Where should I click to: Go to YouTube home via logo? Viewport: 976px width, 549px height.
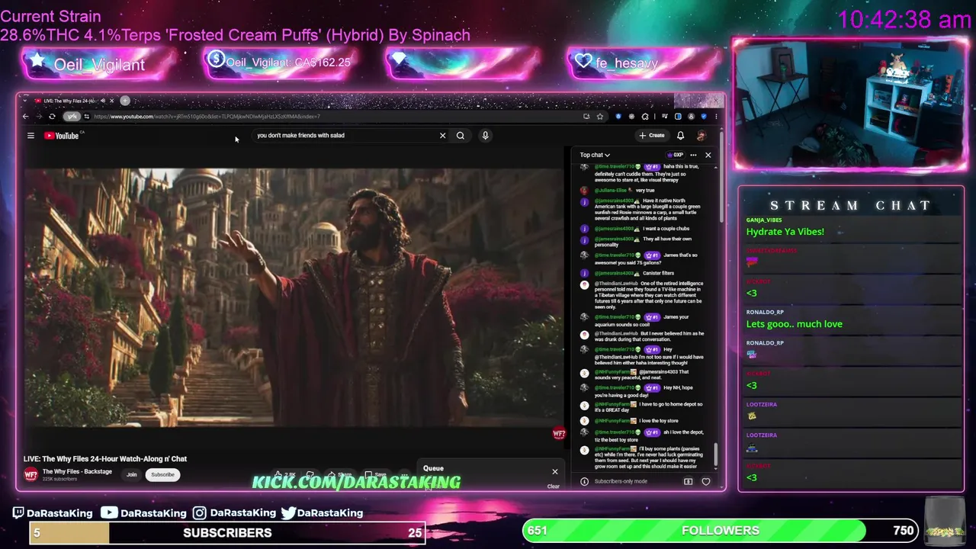pyautogui.click(x=62, y=136)
